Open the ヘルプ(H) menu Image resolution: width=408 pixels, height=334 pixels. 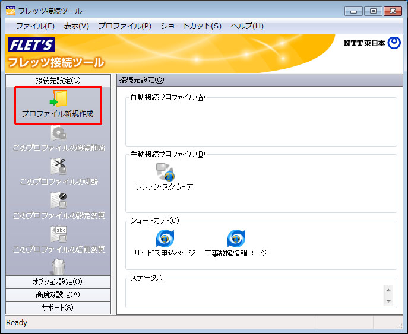pos(247,26)
